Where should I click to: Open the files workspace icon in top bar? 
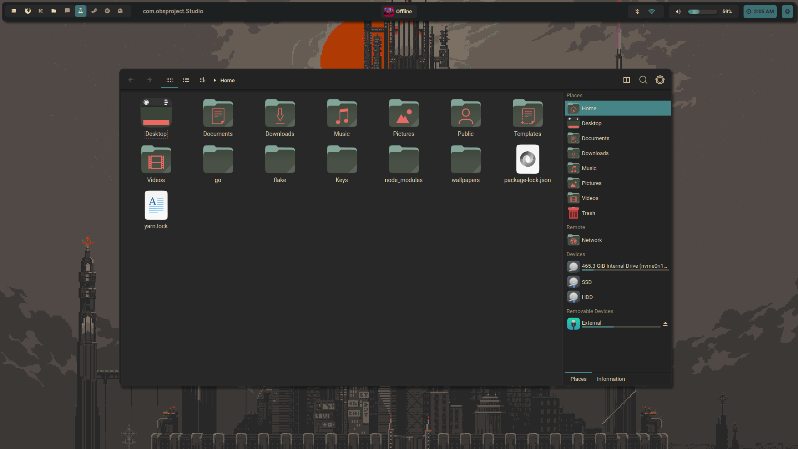54,11
